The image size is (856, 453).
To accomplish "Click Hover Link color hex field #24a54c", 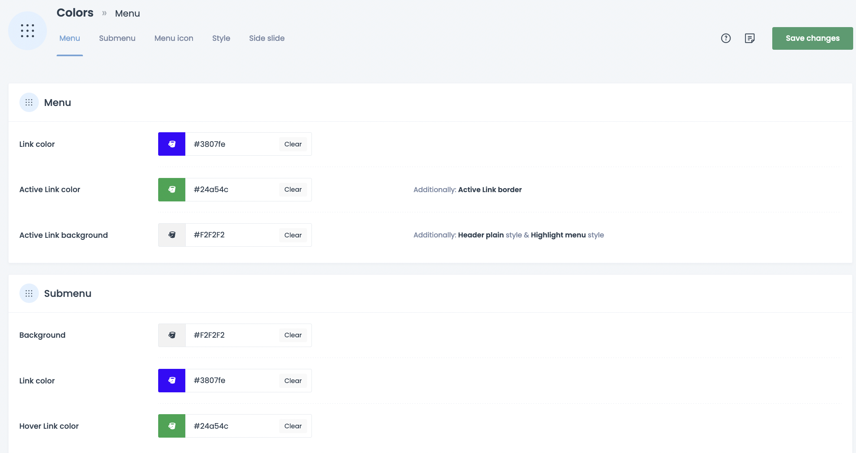I will coord(232,426).
